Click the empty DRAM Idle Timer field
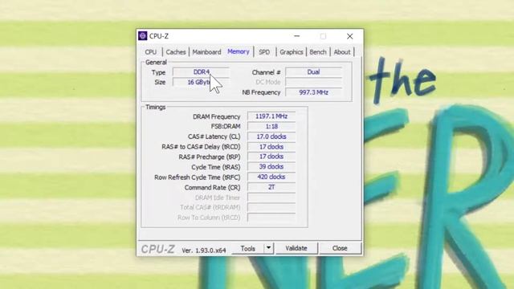The height and width of the screenshot is (289, 514). click(x=271, y=197)
